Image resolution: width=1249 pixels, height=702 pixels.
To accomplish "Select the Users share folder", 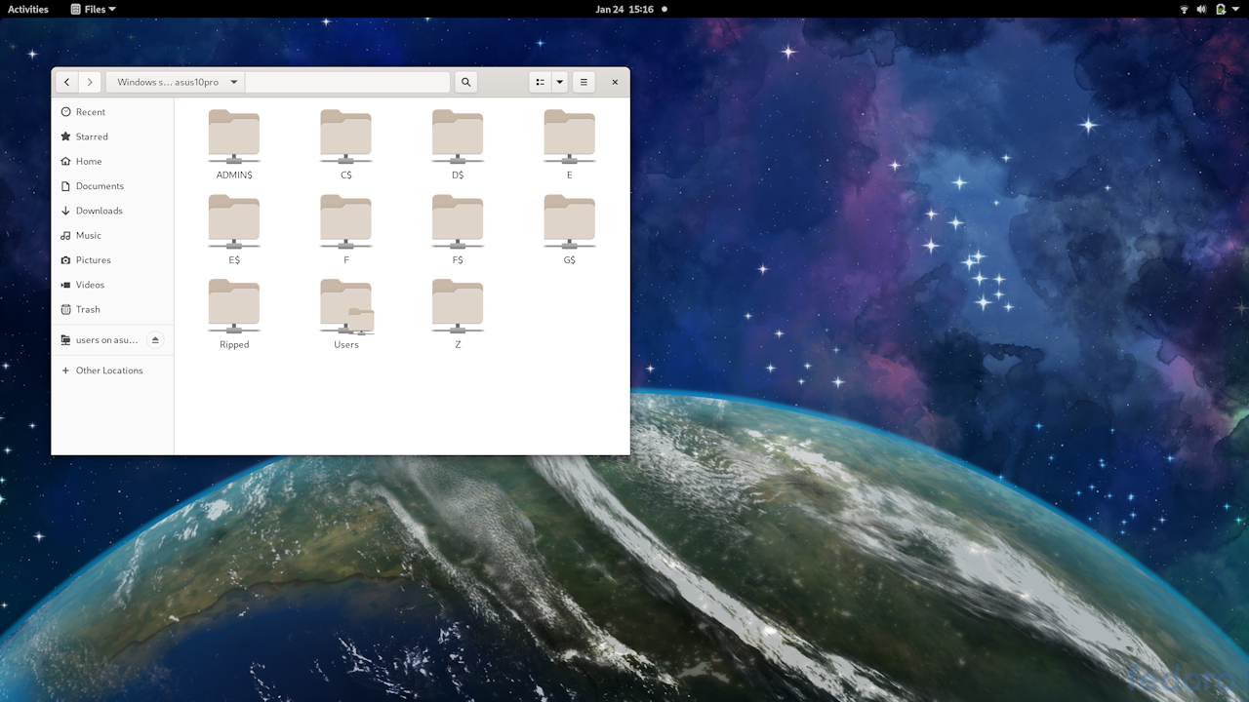I will coord(346,314).
